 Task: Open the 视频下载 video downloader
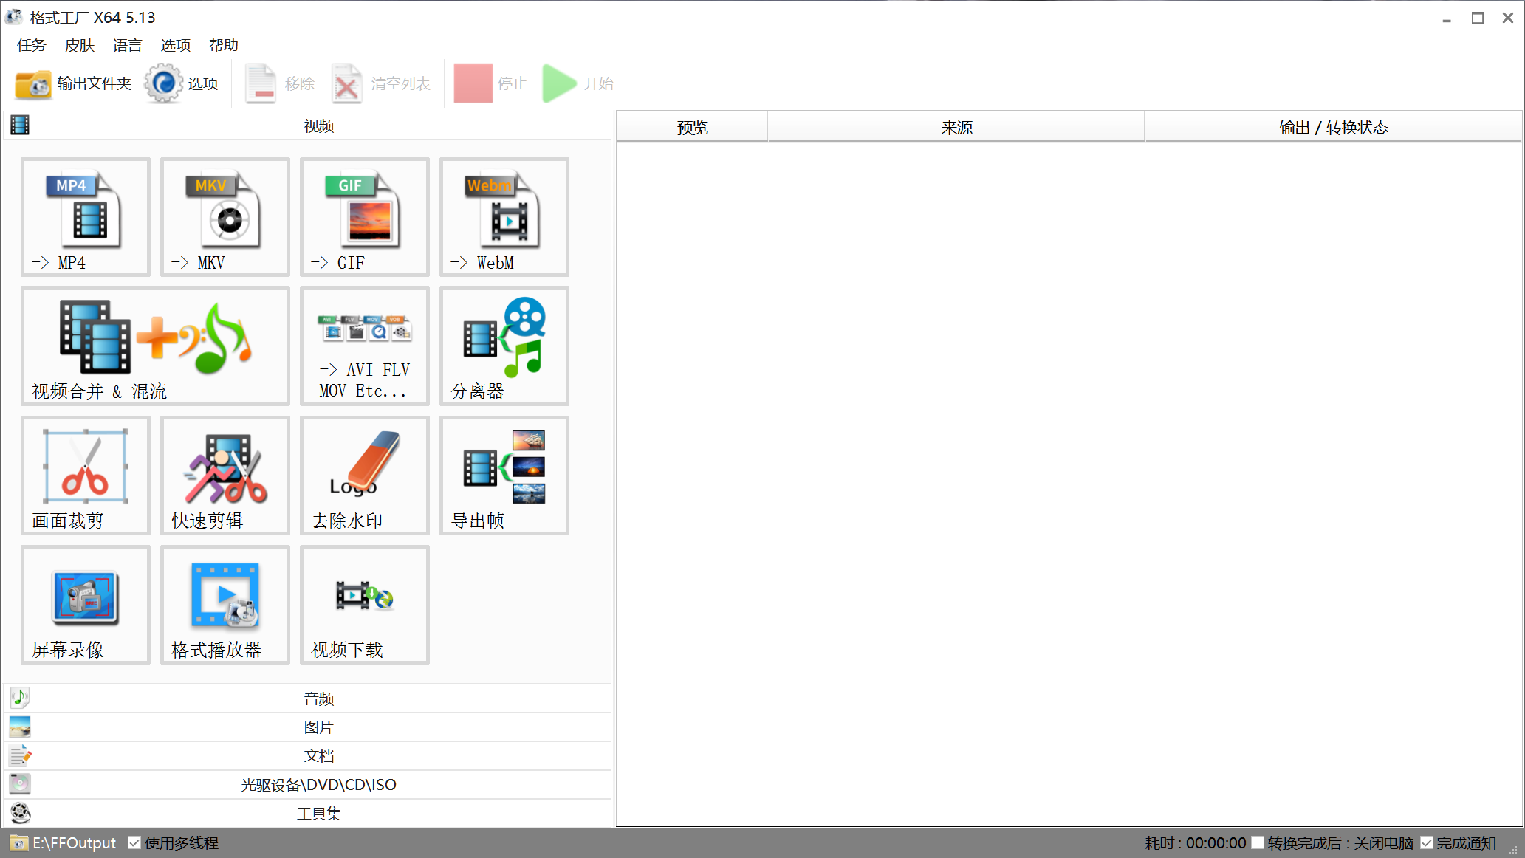pos(365,605)
